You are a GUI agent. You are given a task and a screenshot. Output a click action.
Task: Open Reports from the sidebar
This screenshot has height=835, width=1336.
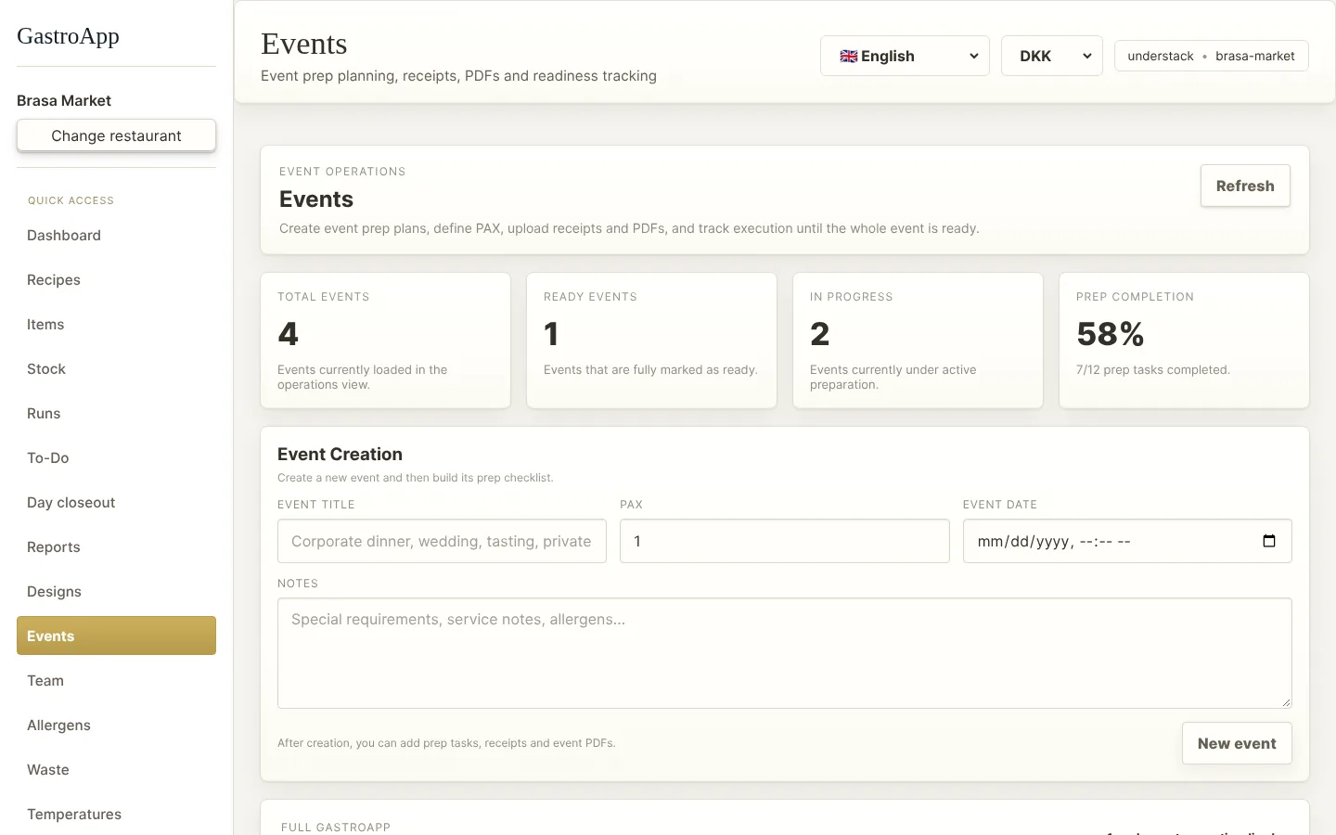tap(116, 547)
